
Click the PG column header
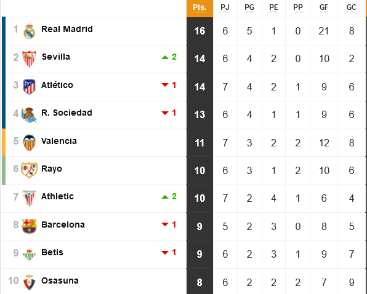(249, 7)
